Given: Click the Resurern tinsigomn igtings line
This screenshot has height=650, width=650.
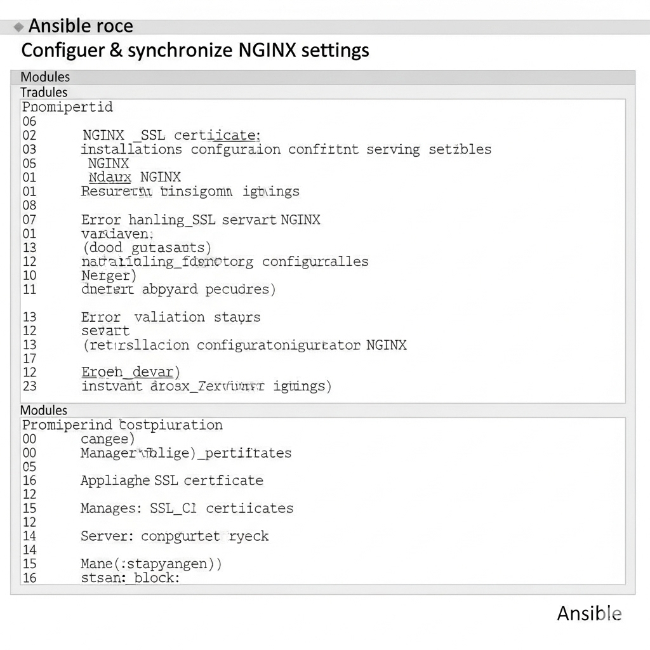Looking at the screenshot, I should [190, 191].
